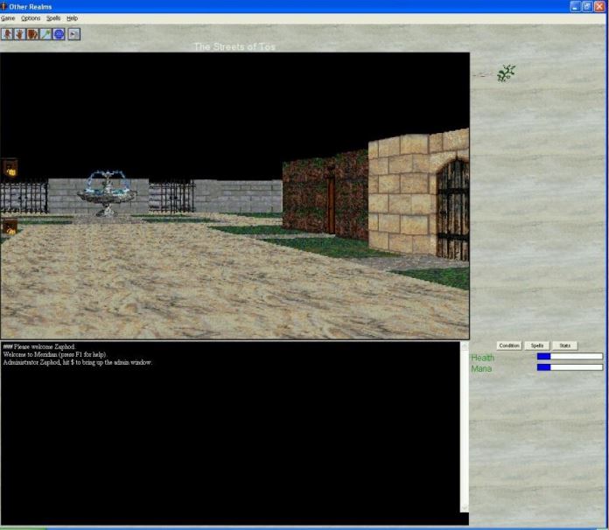
Task: Click the chat log scrollbar down arrow
Action: (464, 508)
